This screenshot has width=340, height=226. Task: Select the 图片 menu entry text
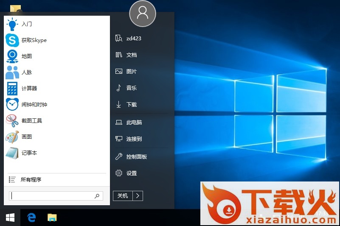[132, 71]
